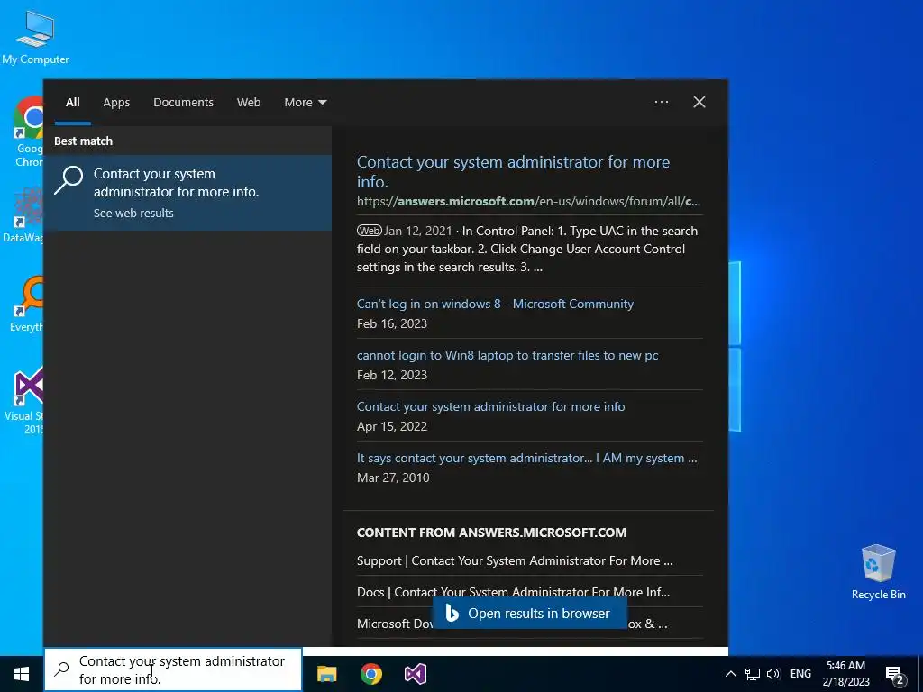Open the volume speaker tray icon
This screenshot has height=692, width=923.
click(x=773, y=674)
